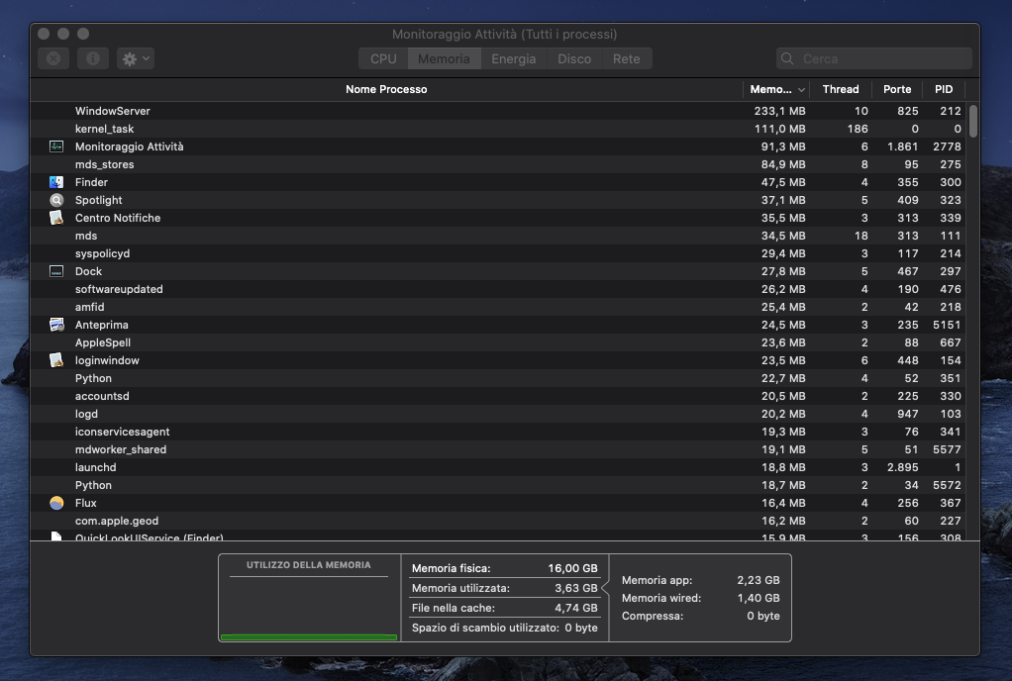
Task: Click the loginwindow process name
Action: coord(107,360)
